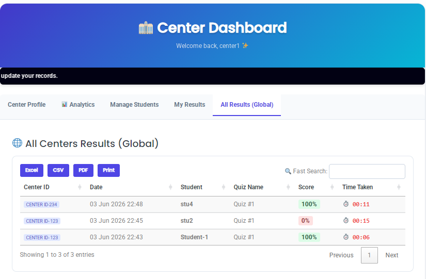The image size is (426, 279).
Task: Go to the Next page of results
Action: click(392, 255)
